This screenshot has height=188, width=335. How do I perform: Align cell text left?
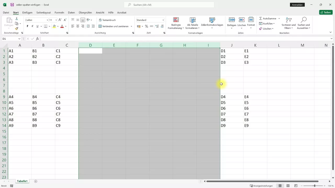pyautogui.click(x=73, y=26)
